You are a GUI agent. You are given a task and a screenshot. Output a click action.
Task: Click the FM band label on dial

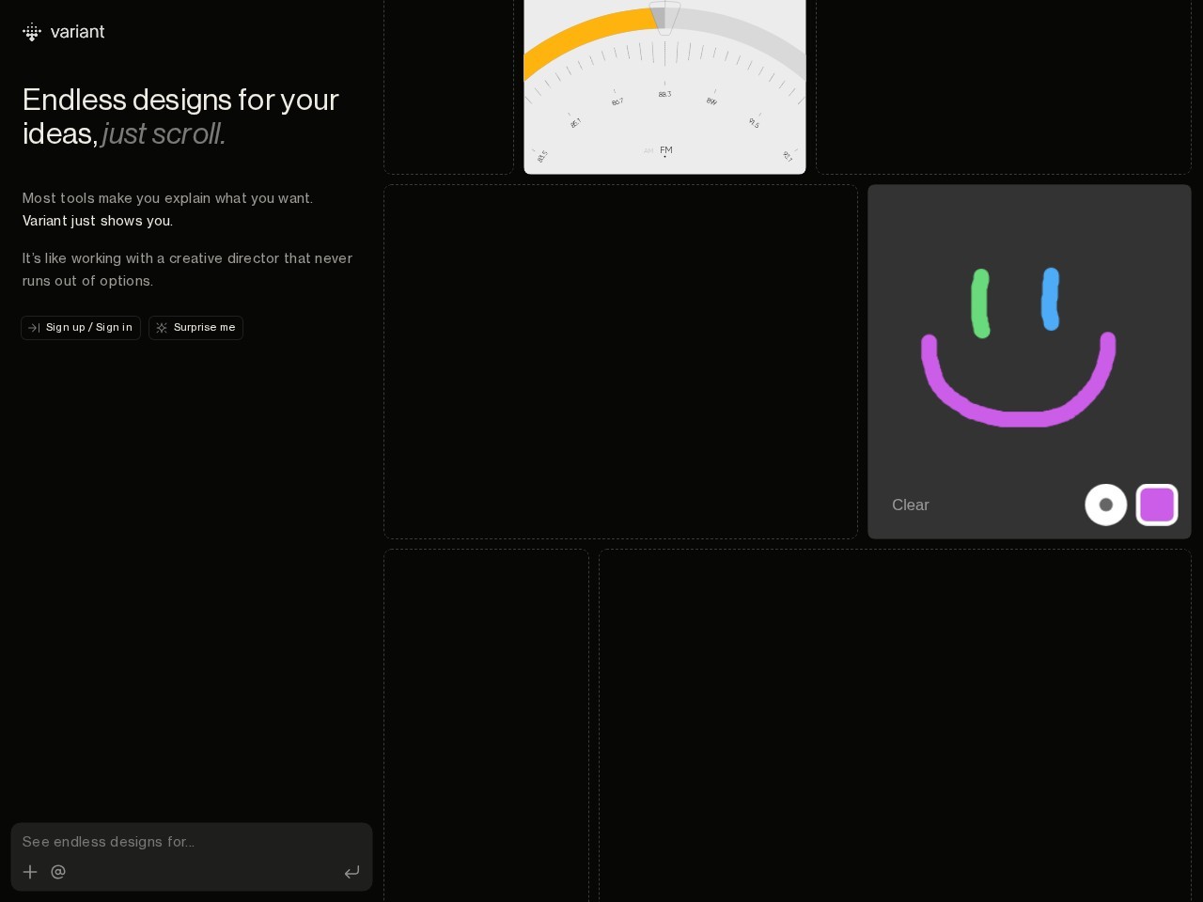click(x=666, y=150)
